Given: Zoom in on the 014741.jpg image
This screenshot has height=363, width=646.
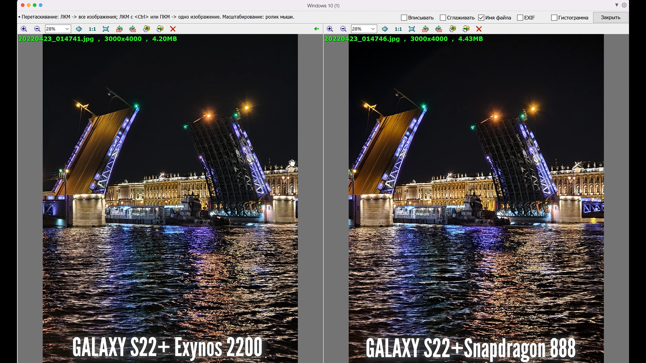Looking at the screenshot, I should coord(24,29).
